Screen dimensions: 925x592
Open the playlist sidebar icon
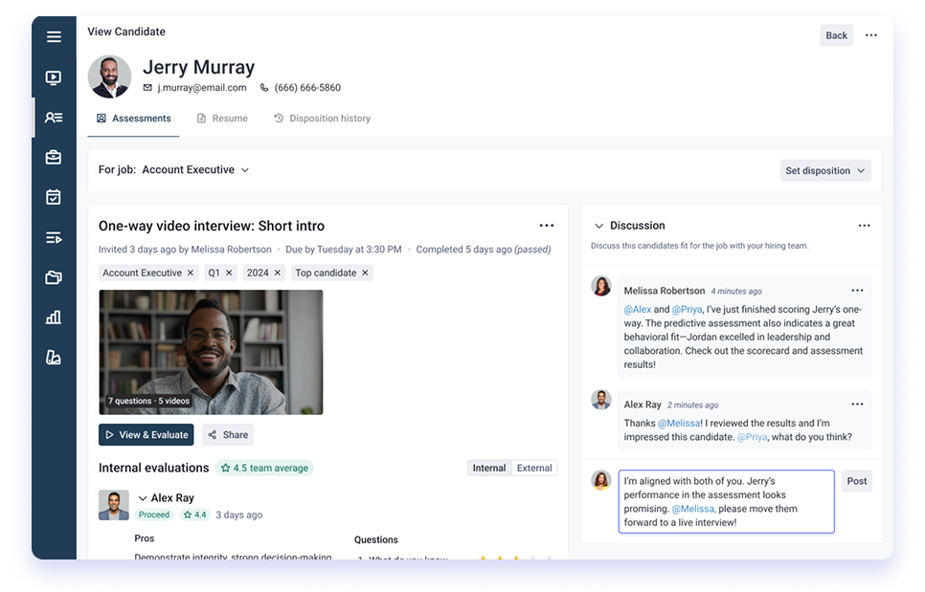coord(54,237)
